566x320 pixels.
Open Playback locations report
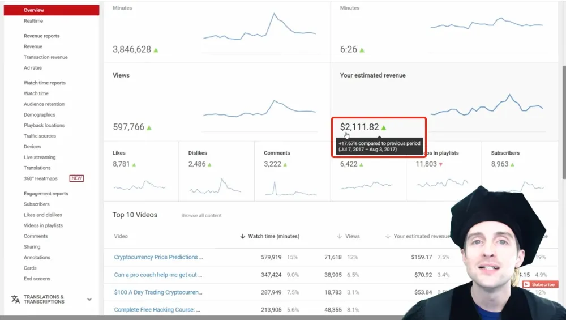point(44,125)
